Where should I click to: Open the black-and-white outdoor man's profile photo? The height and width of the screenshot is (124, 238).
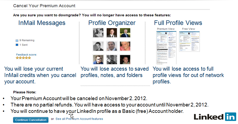click(98, 33)
